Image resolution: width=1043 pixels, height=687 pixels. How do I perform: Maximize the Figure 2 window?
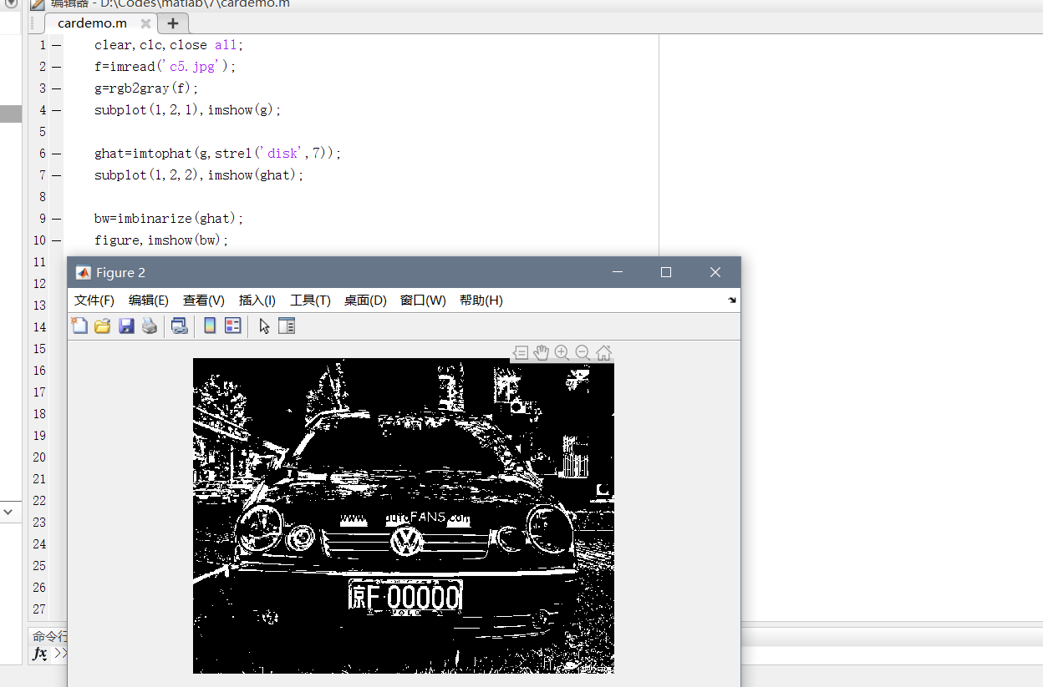coord(666,272)
